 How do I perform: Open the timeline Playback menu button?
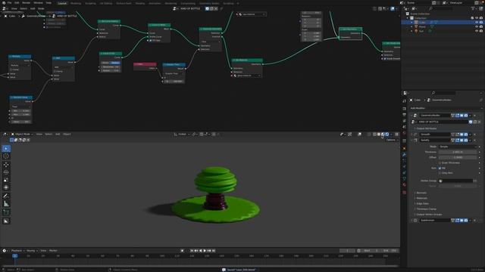(17, 251)
